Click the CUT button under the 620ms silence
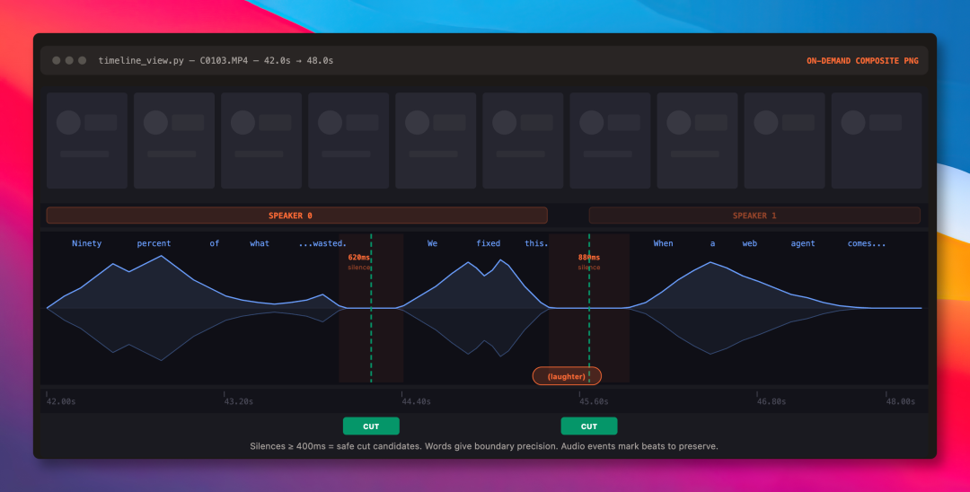Image resolution: width=970 pixels, height=492 pixels. (371, 426)
